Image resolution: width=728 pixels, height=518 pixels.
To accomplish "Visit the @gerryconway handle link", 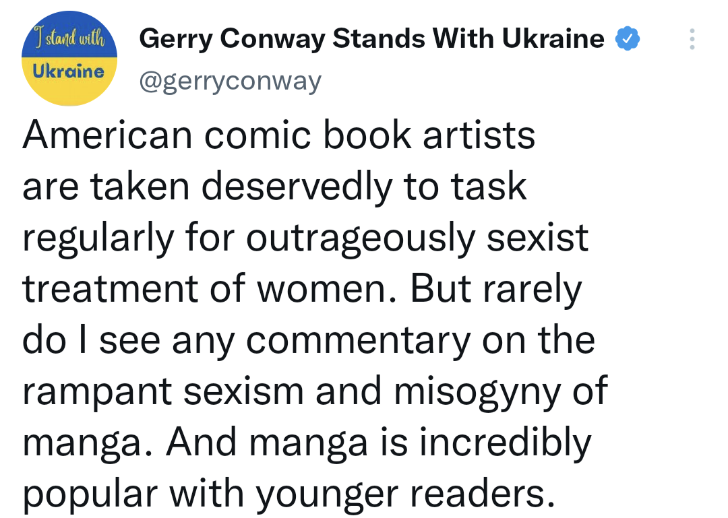I will pyautogui.click(x=230, y=81).
